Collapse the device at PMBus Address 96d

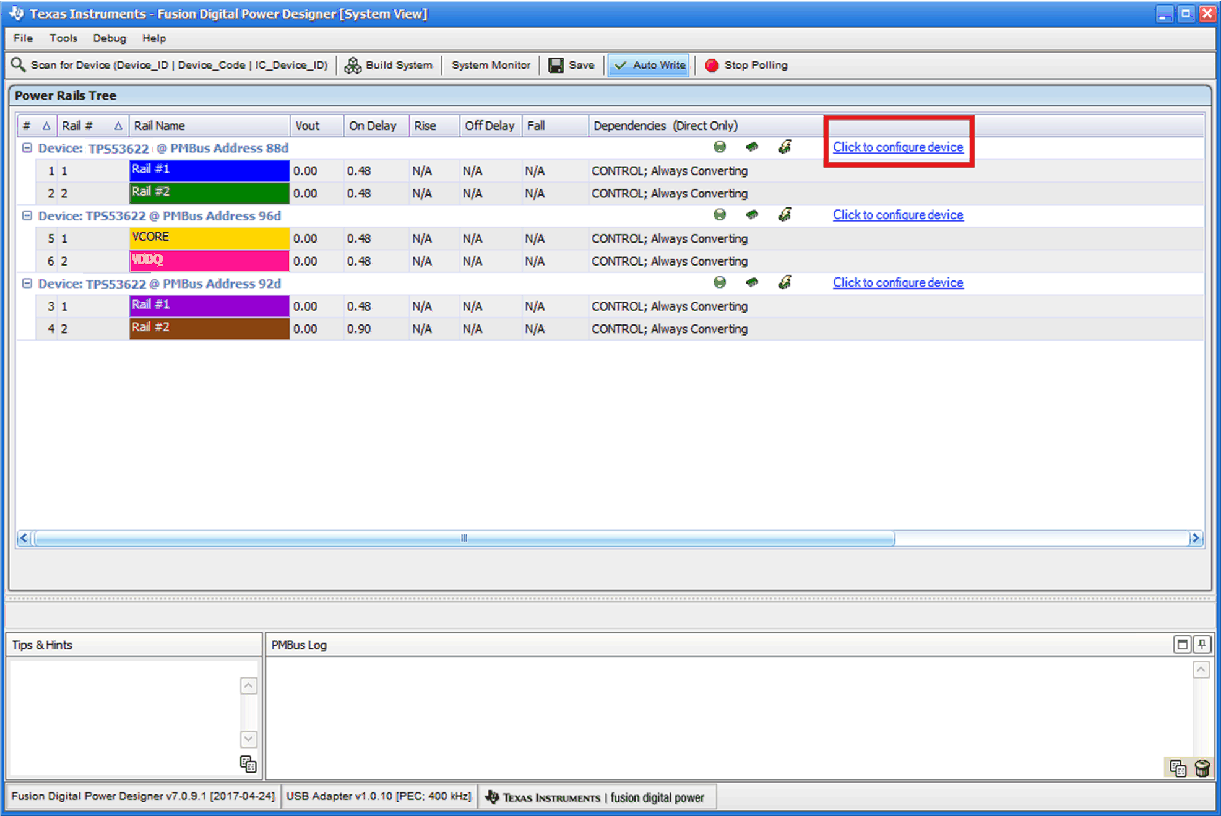[27, 215]
